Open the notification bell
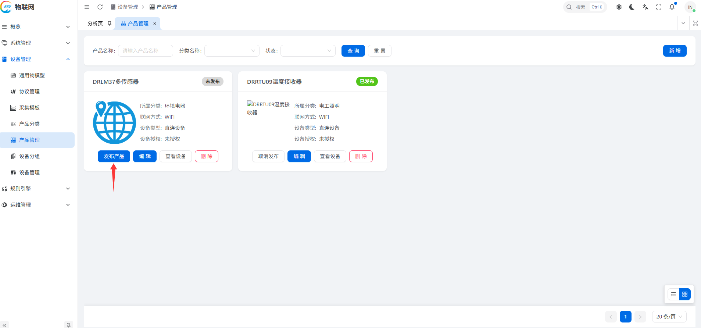This screenshot has height=328, width=701. coord(672,7)
